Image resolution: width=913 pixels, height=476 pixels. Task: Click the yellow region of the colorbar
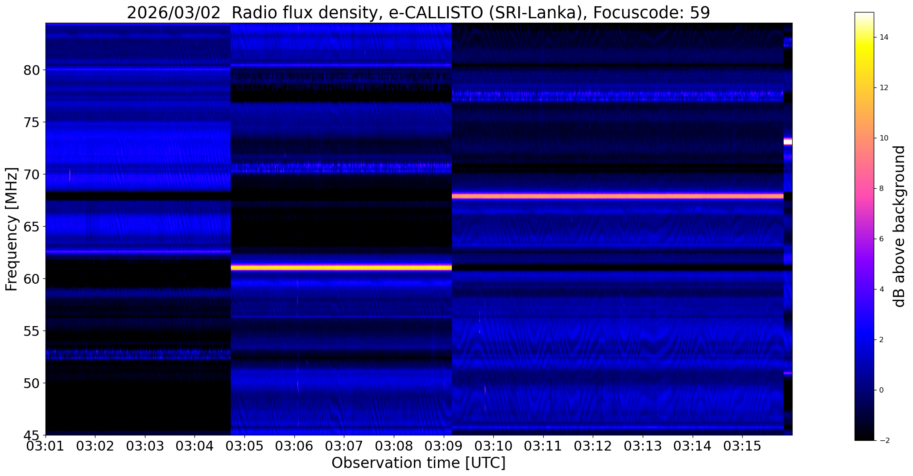pos(864,49)
